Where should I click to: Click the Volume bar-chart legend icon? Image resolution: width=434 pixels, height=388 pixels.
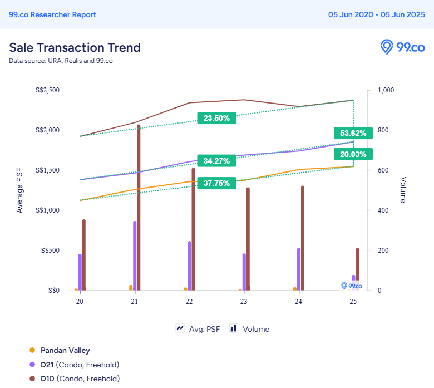coord(234,328)
